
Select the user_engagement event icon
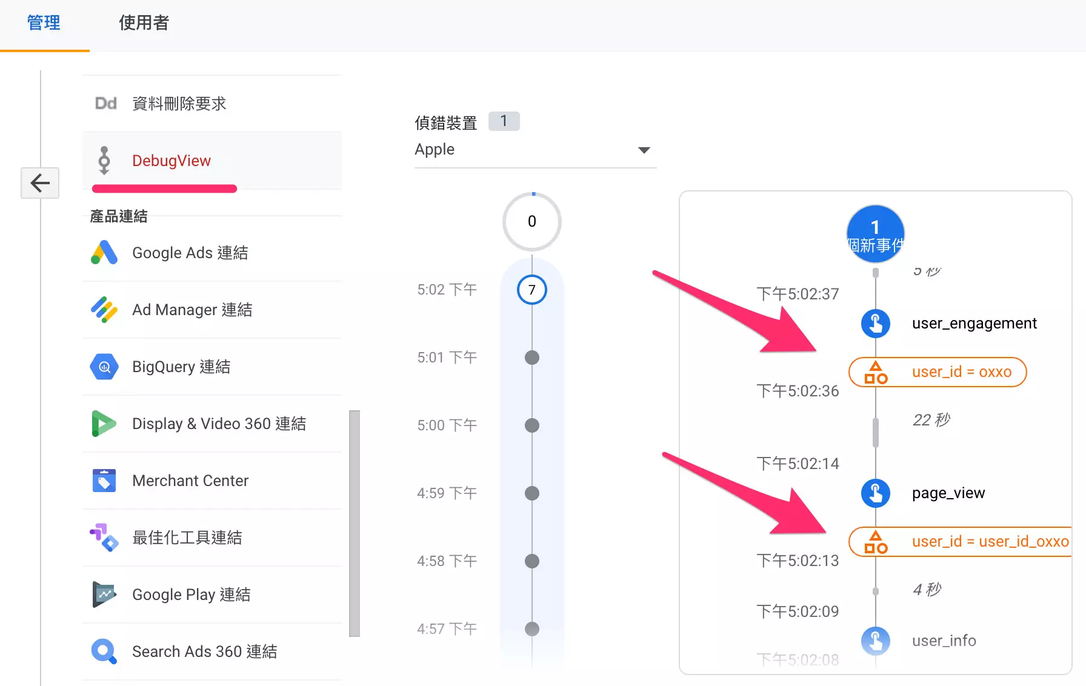click(x=875, y=323)
